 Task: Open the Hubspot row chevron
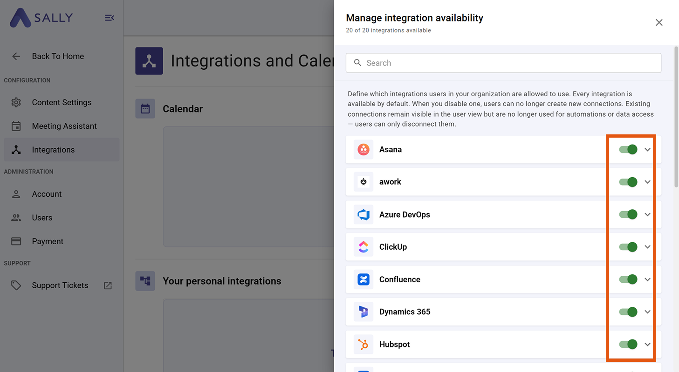tap(647, 345)
